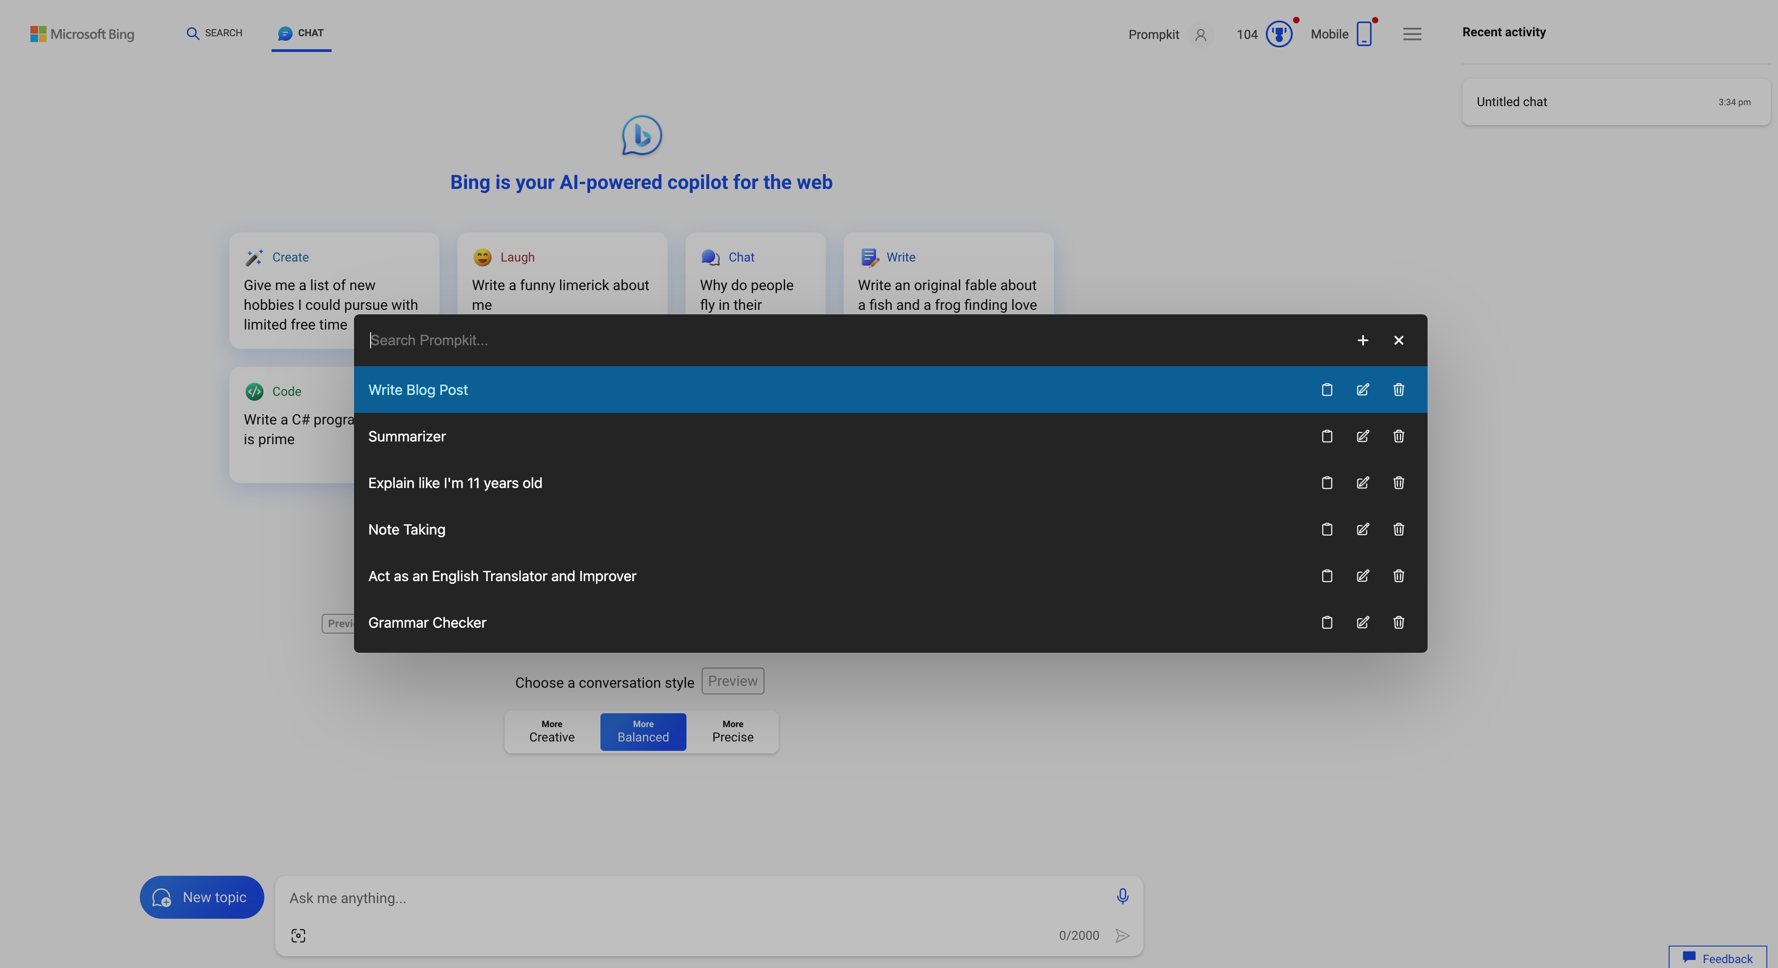
Task: Open the image visual search icon
Action: [x=298, y=936]
